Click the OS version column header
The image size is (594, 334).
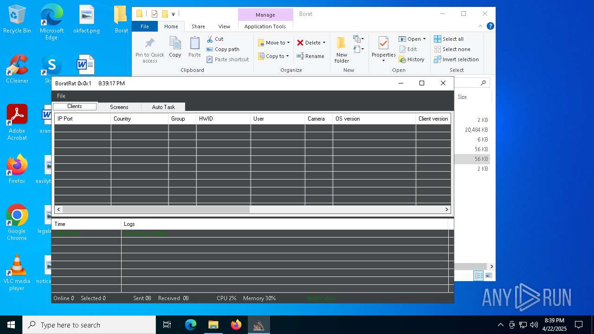tap(374, 119)
